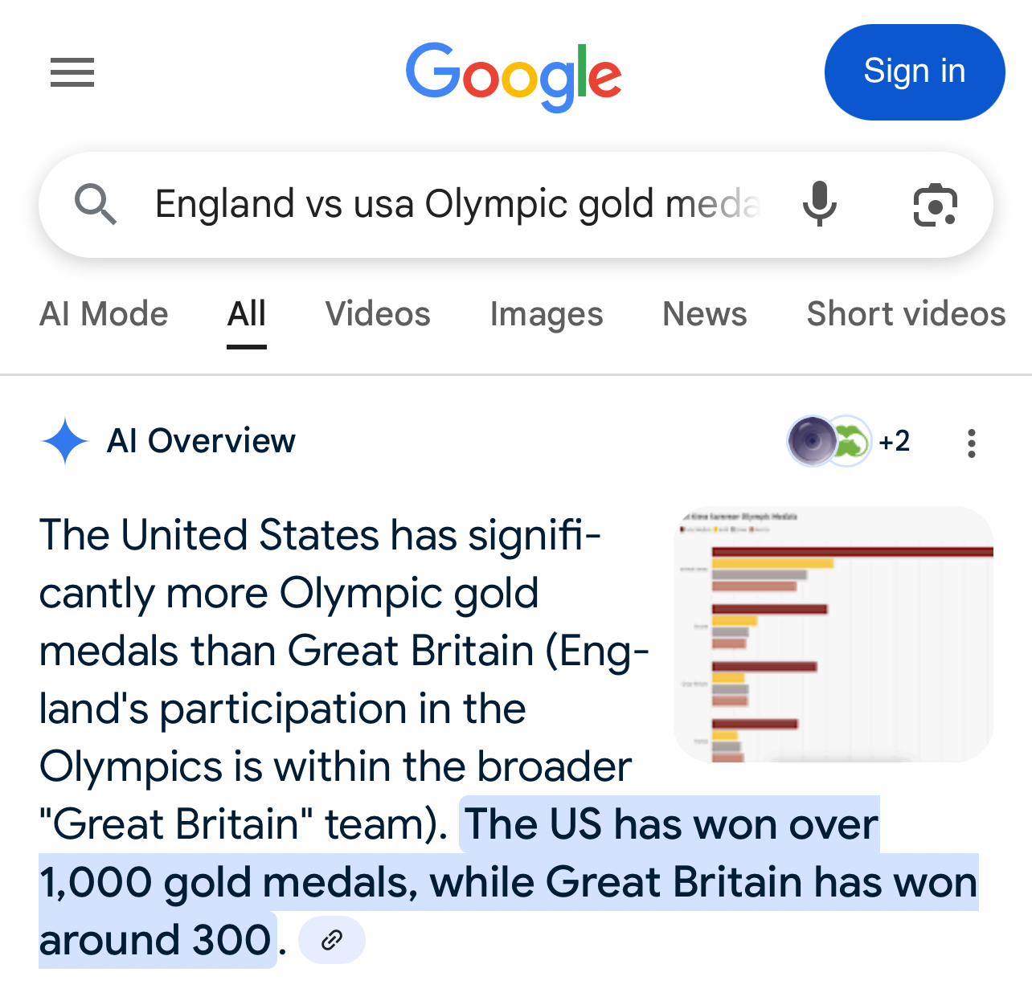This screenshot has width=1032, height=1005.
Task: Select the All results tab
Action: tap(246, 314)
